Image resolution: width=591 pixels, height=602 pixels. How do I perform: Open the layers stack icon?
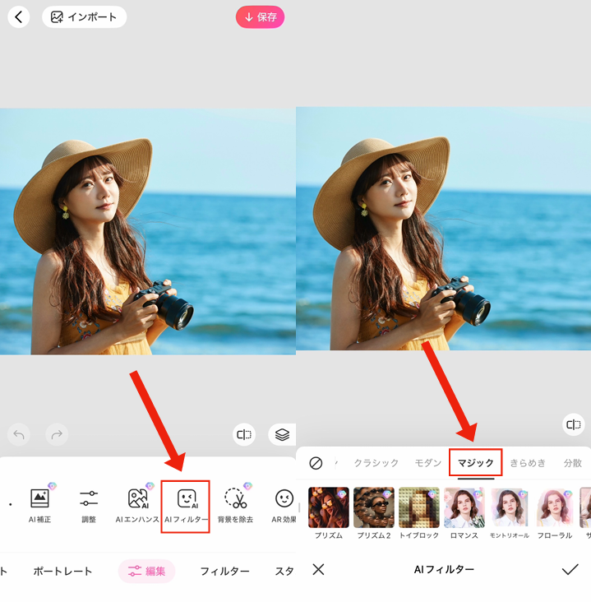pos(282,434)
